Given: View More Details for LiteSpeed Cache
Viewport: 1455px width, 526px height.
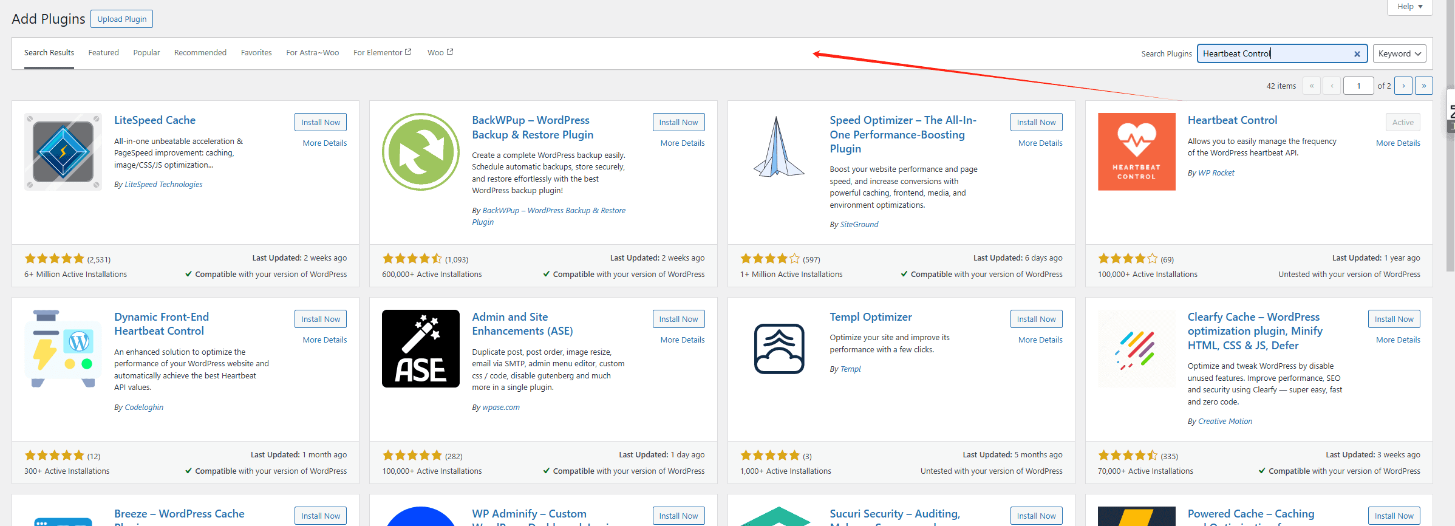Looking at the screenshot, I should coord(325,143).
